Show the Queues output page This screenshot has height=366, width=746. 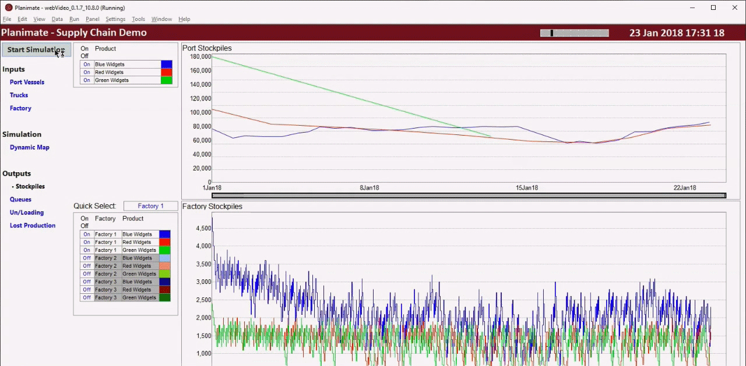pos(20,199)
